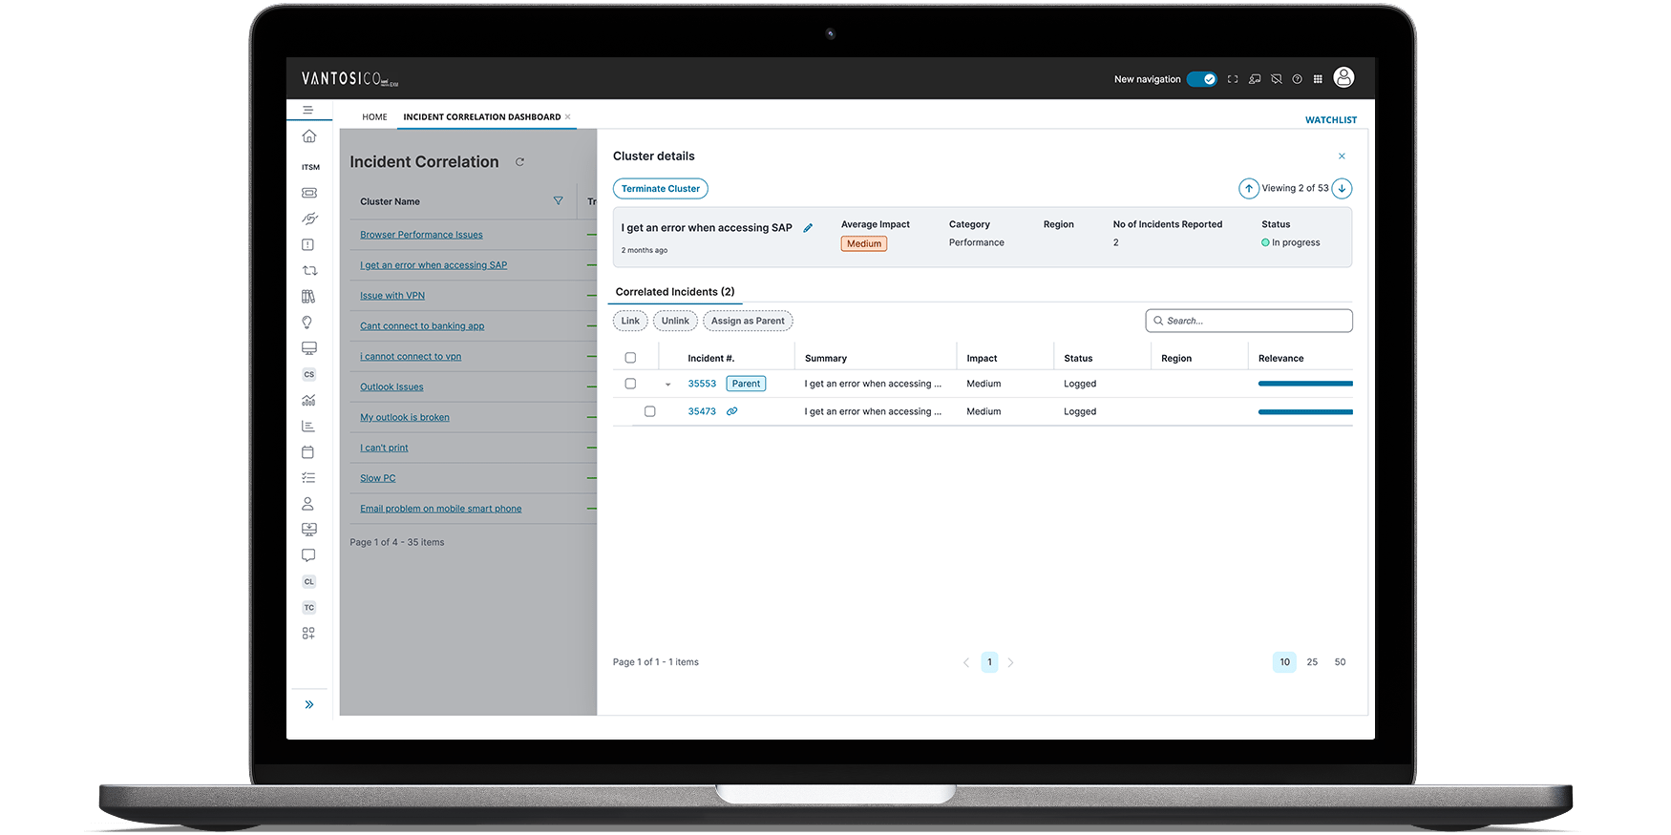Click the user profile avatar icon
Viewport: 1671px width, 835px height.
click(x=1343, y=78)
